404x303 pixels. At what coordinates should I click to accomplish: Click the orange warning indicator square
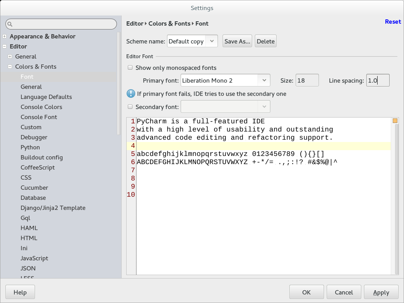395,121
